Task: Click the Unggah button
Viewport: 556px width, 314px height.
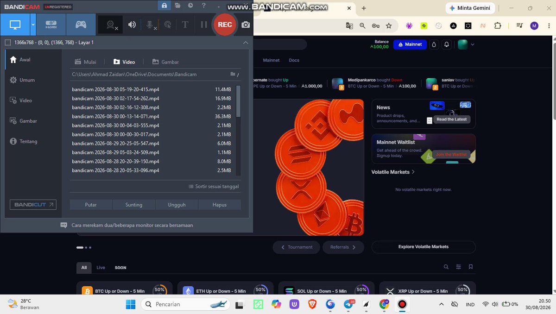Action: 177,205
